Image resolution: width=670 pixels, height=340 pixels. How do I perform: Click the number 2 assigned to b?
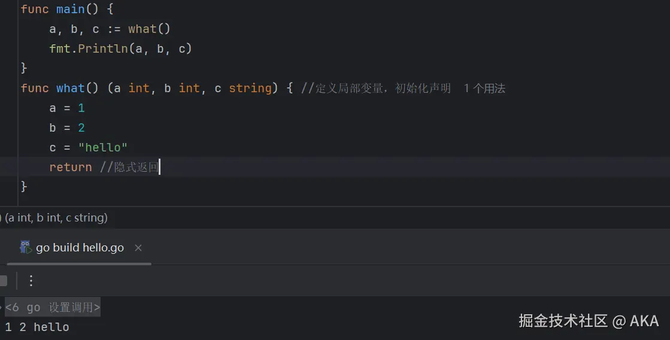tap(81, 128)
